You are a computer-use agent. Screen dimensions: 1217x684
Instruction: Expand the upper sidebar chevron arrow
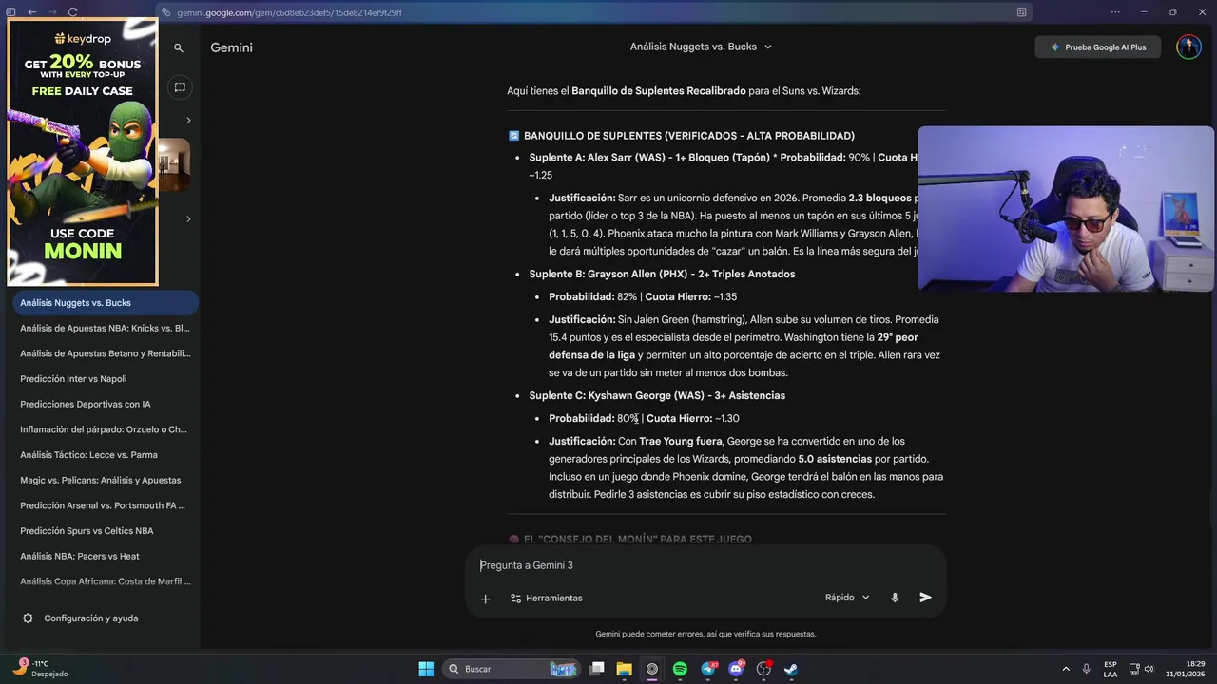pyautogui.click(x=188, y=121)
